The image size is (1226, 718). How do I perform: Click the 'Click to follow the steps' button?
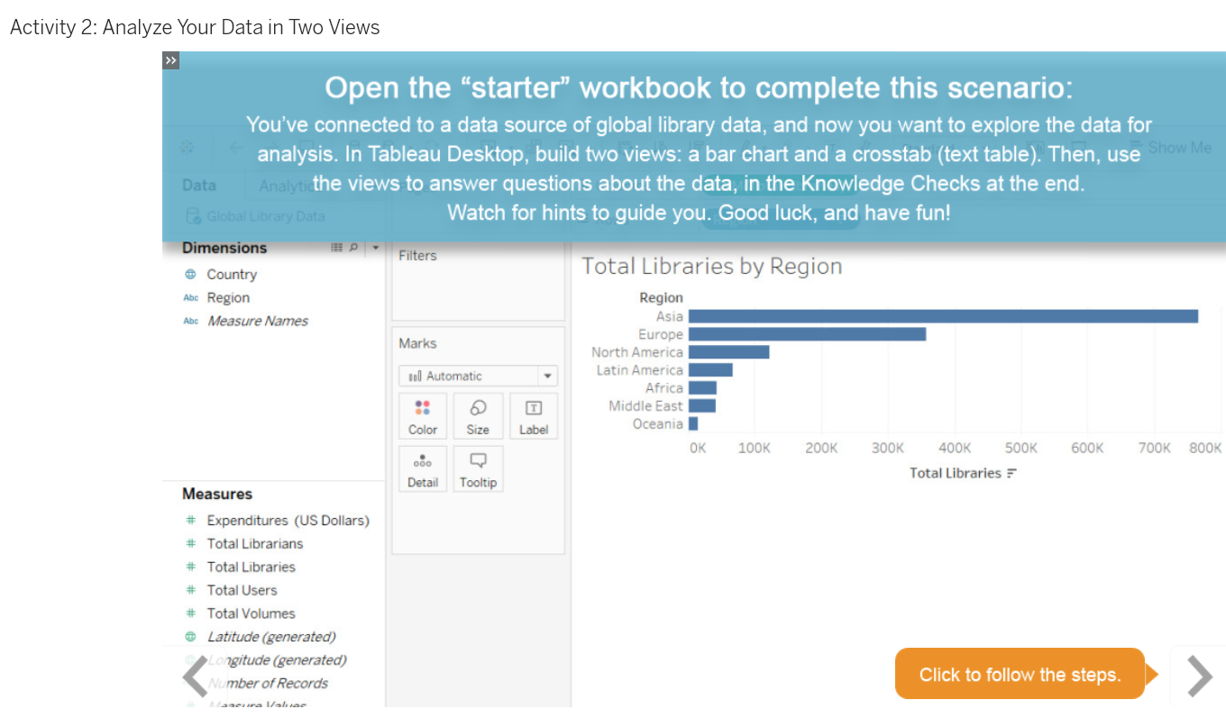(x=1019, y=674)
